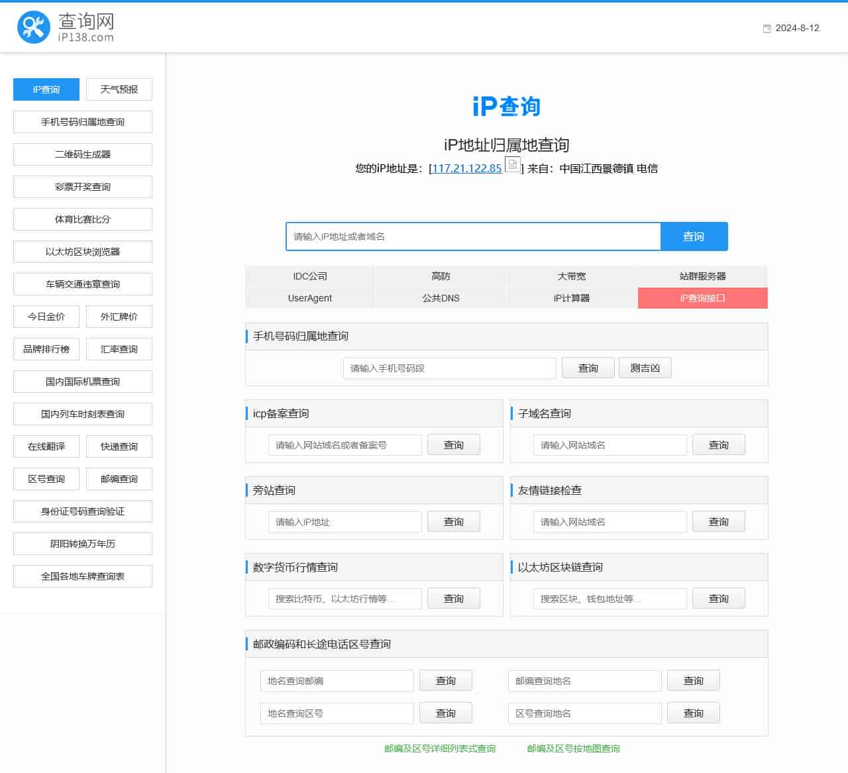
Task: Open 品牌排行榜 in the sidebar
Action: pos(46,349)
